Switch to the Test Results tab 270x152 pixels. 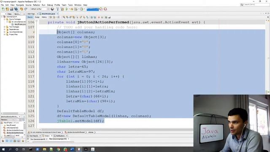click(34, 136)
